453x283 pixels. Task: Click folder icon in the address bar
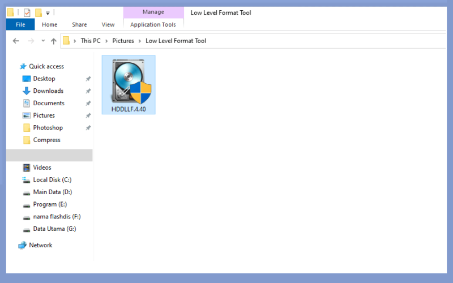coord(66,41)
